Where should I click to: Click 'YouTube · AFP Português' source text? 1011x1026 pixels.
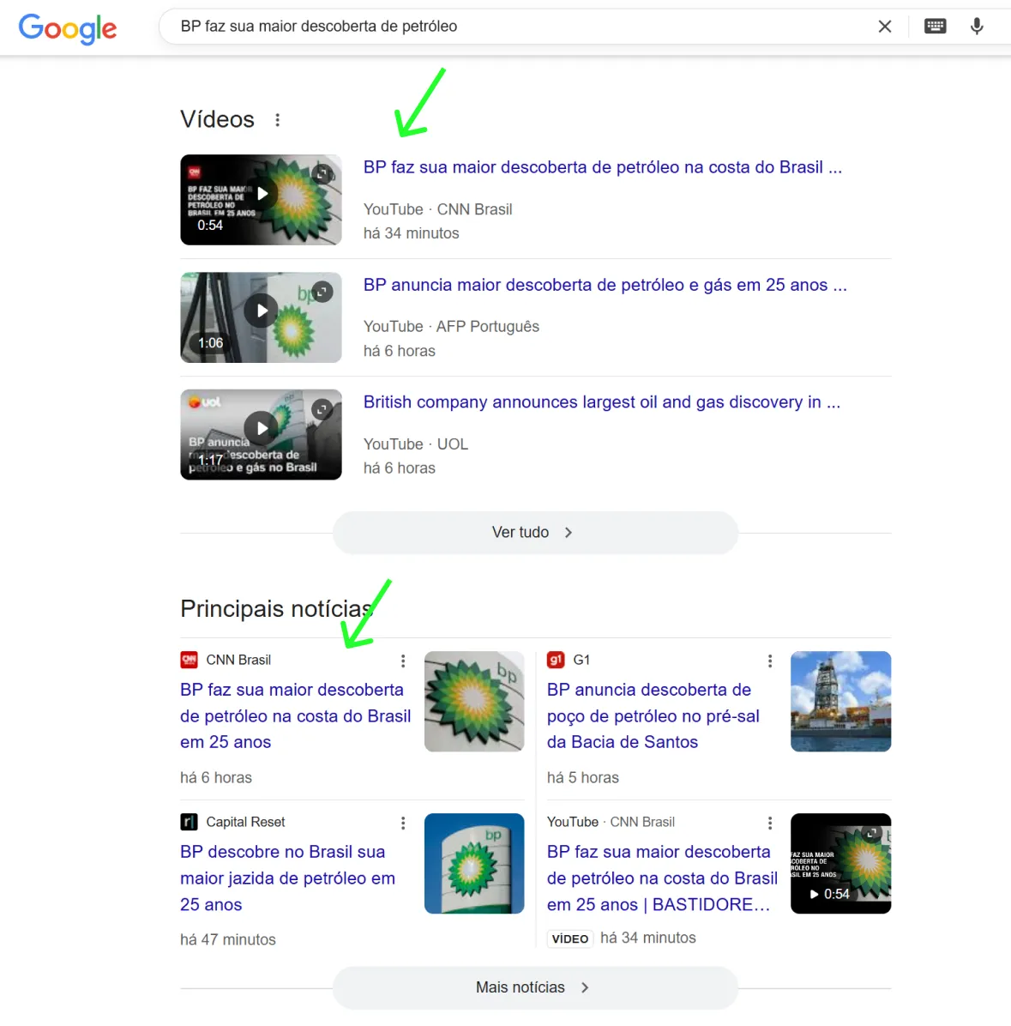(x=451, y=327)
